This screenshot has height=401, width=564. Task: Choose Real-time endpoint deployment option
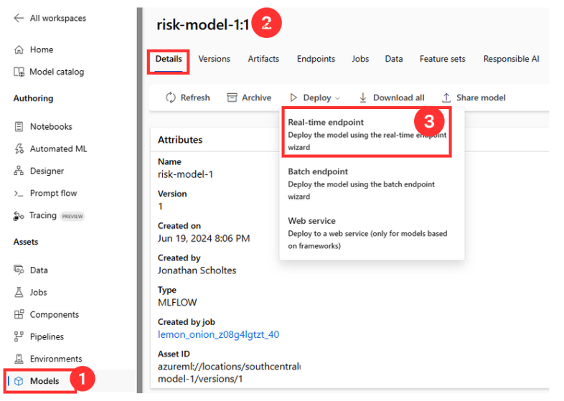click(x=367, y=133)
